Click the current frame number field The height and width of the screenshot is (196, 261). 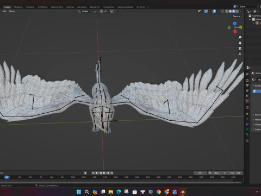pyautogui.click(x=200, y=173)
